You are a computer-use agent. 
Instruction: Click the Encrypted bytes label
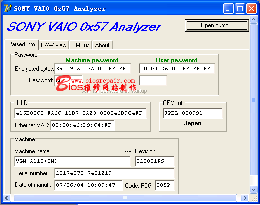[x=34, y=69]
